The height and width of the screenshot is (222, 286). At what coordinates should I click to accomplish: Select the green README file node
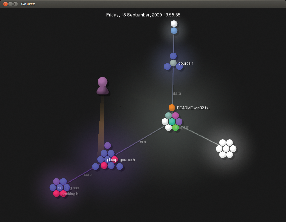175,128
